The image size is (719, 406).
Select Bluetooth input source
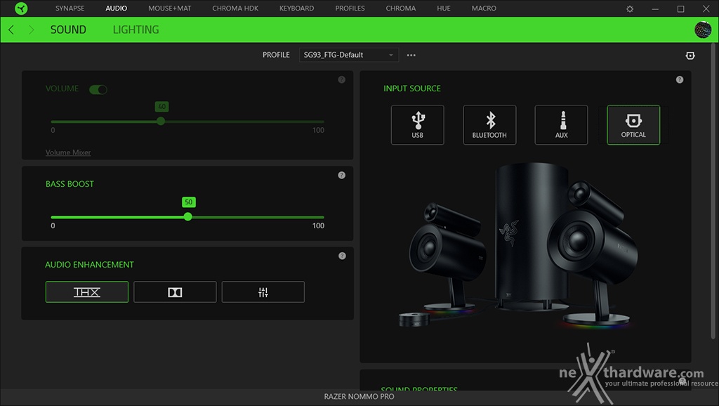tap(489, 125)
